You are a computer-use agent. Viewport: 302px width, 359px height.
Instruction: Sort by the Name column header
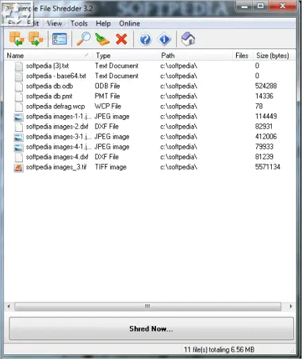[x=48, y=55]
